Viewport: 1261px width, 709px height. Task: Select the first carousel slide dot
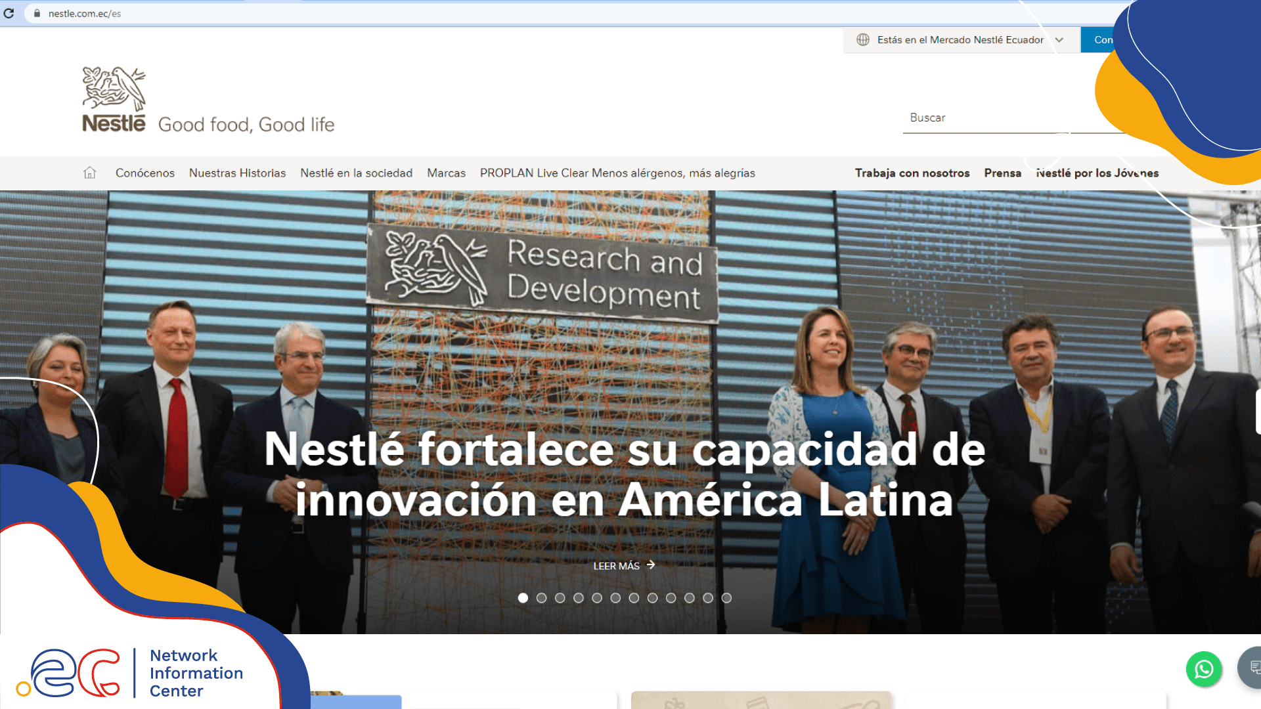pyautogui.click(x=523, y=598)
